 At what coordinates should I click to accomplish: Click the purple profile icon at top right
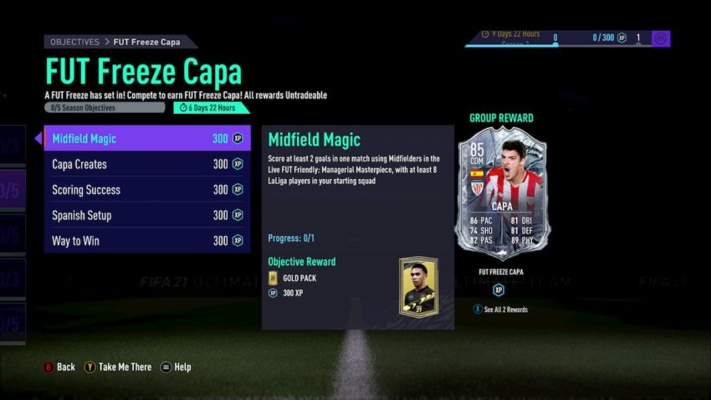click(x=661, y=38)
